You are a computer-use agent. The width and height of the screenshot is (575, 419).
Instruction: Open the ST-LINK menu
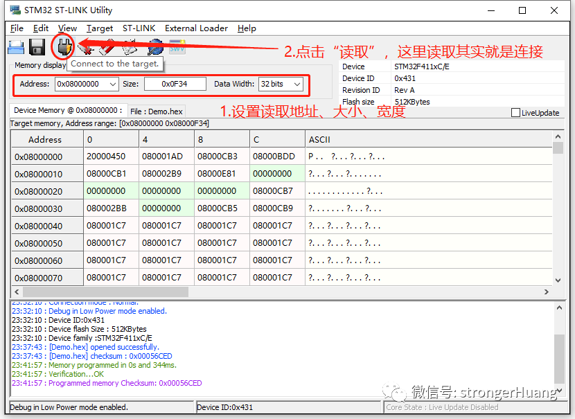click(x=139, y=28)
